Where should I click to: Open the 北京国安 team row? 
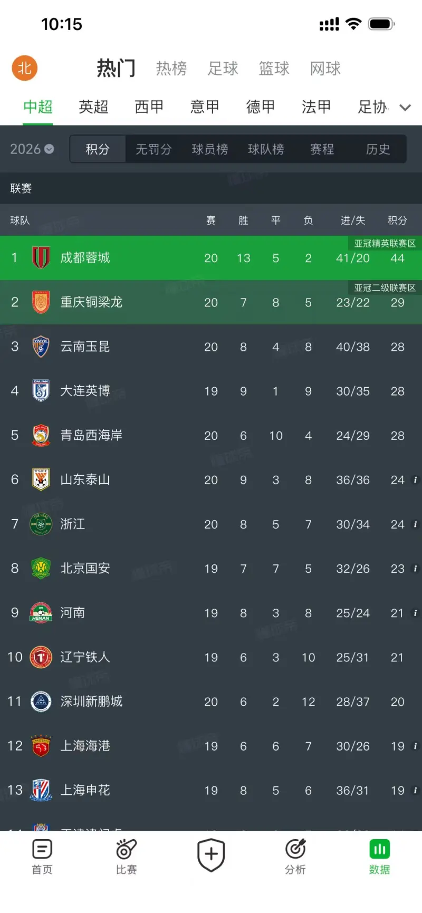click(x=211, y=569)
